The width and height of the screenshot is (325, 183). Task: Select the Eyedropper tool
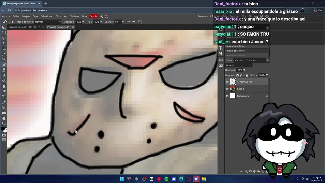4,54
